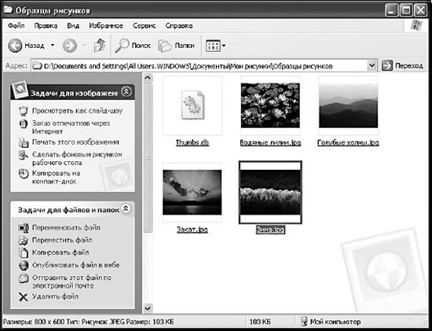Click the file list scroll down arrow
Viewport: 432px width, 331px height.
click(x=148, y=308)
